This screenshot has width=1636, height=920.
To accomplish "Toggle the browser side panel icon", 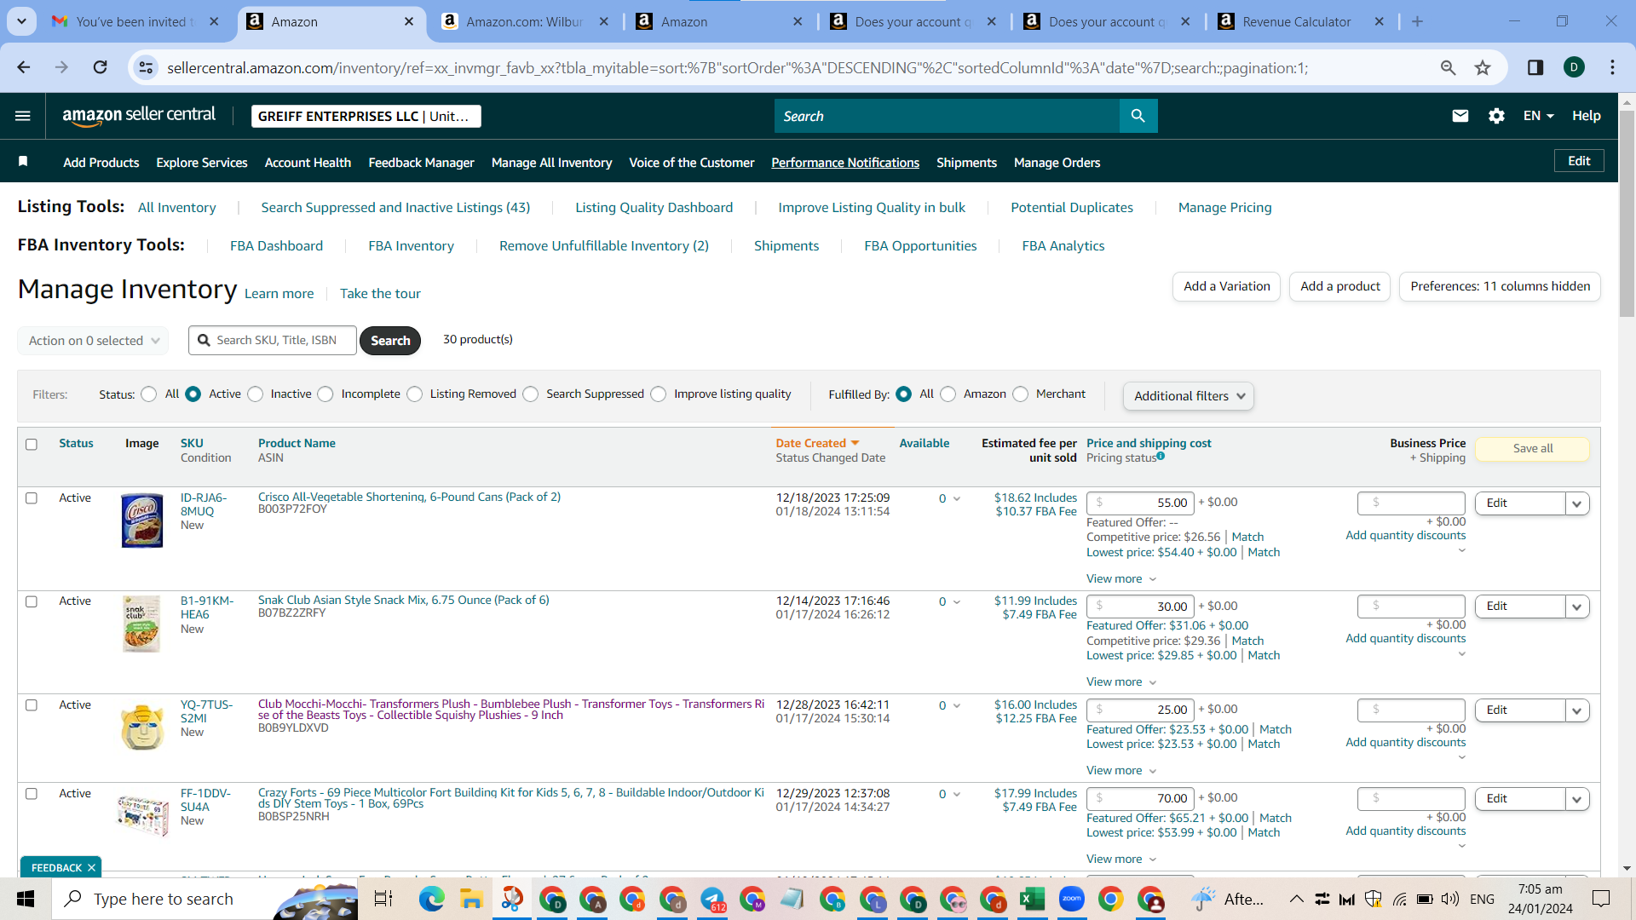I will pos(1535,67).
